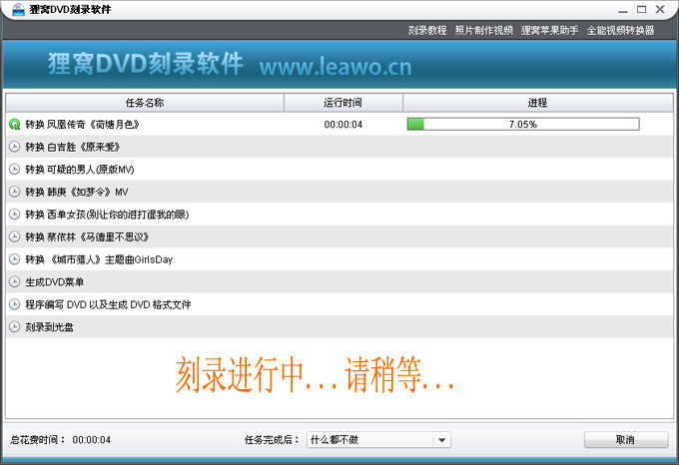
Task: Select the 转换 蔡依林《马德里不思议》 row text
Action: tap(87, 236)
